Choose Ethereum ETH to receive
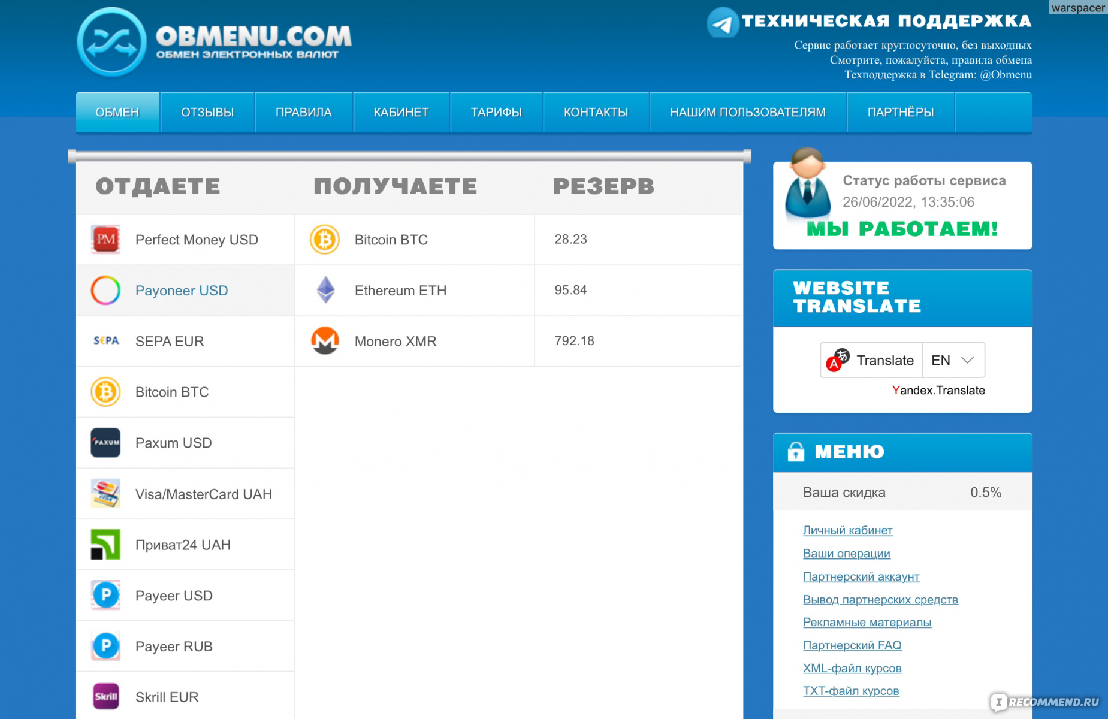Image resolution: width=1108 pixels, height=719 pixels. [x=415, y=291]
